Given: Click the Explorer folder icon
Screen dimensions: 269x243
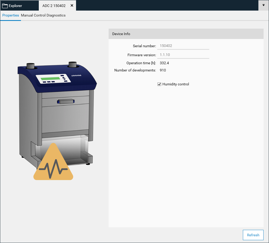Looking at the screenshot, I should coord(5,5).
